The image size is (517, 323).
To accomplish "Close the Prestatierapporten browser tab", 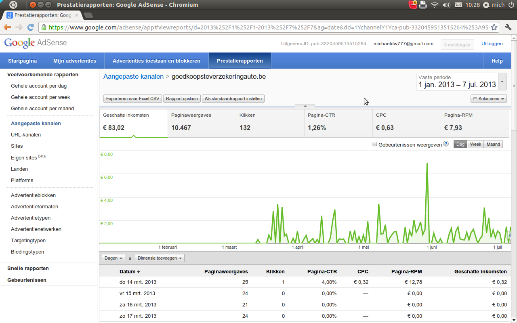I will pos(77,15).
